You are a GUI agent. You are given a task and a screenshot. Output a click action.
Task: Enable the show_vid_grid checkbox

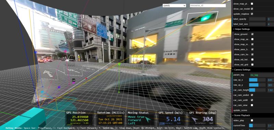point(252,64)
